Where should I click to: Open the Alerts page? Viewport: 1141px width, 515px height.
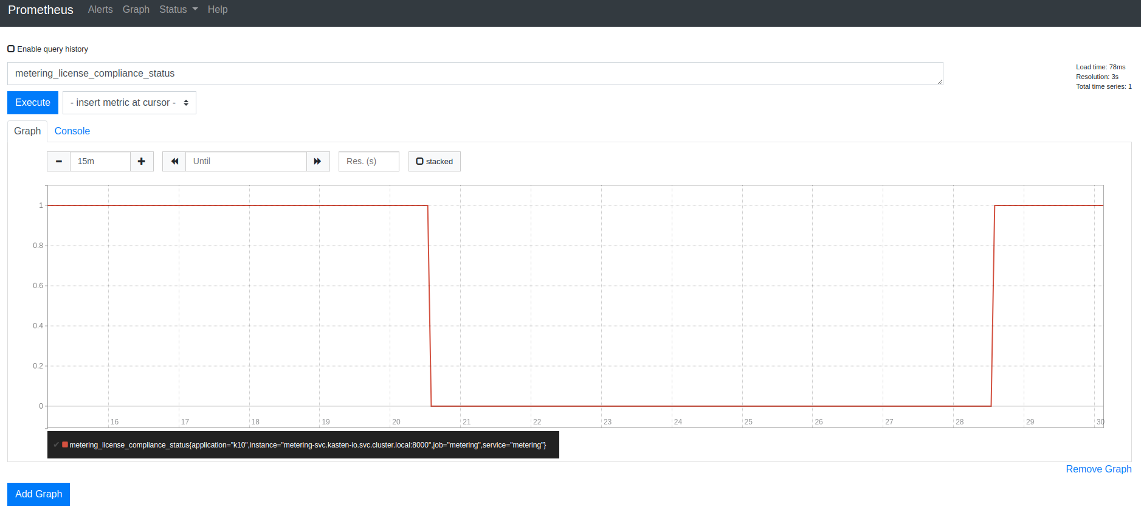tap(100, 10)
